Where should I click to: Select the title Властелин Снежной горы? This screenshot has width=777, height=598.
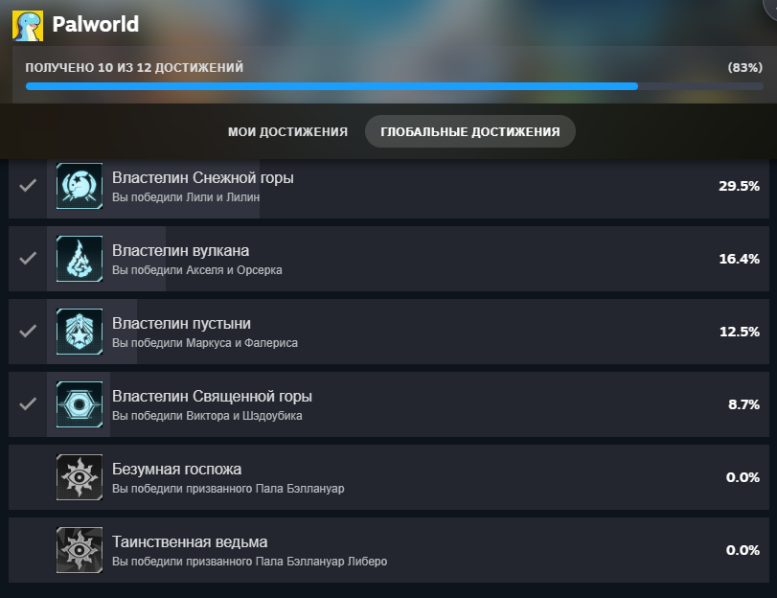(203, 177)
